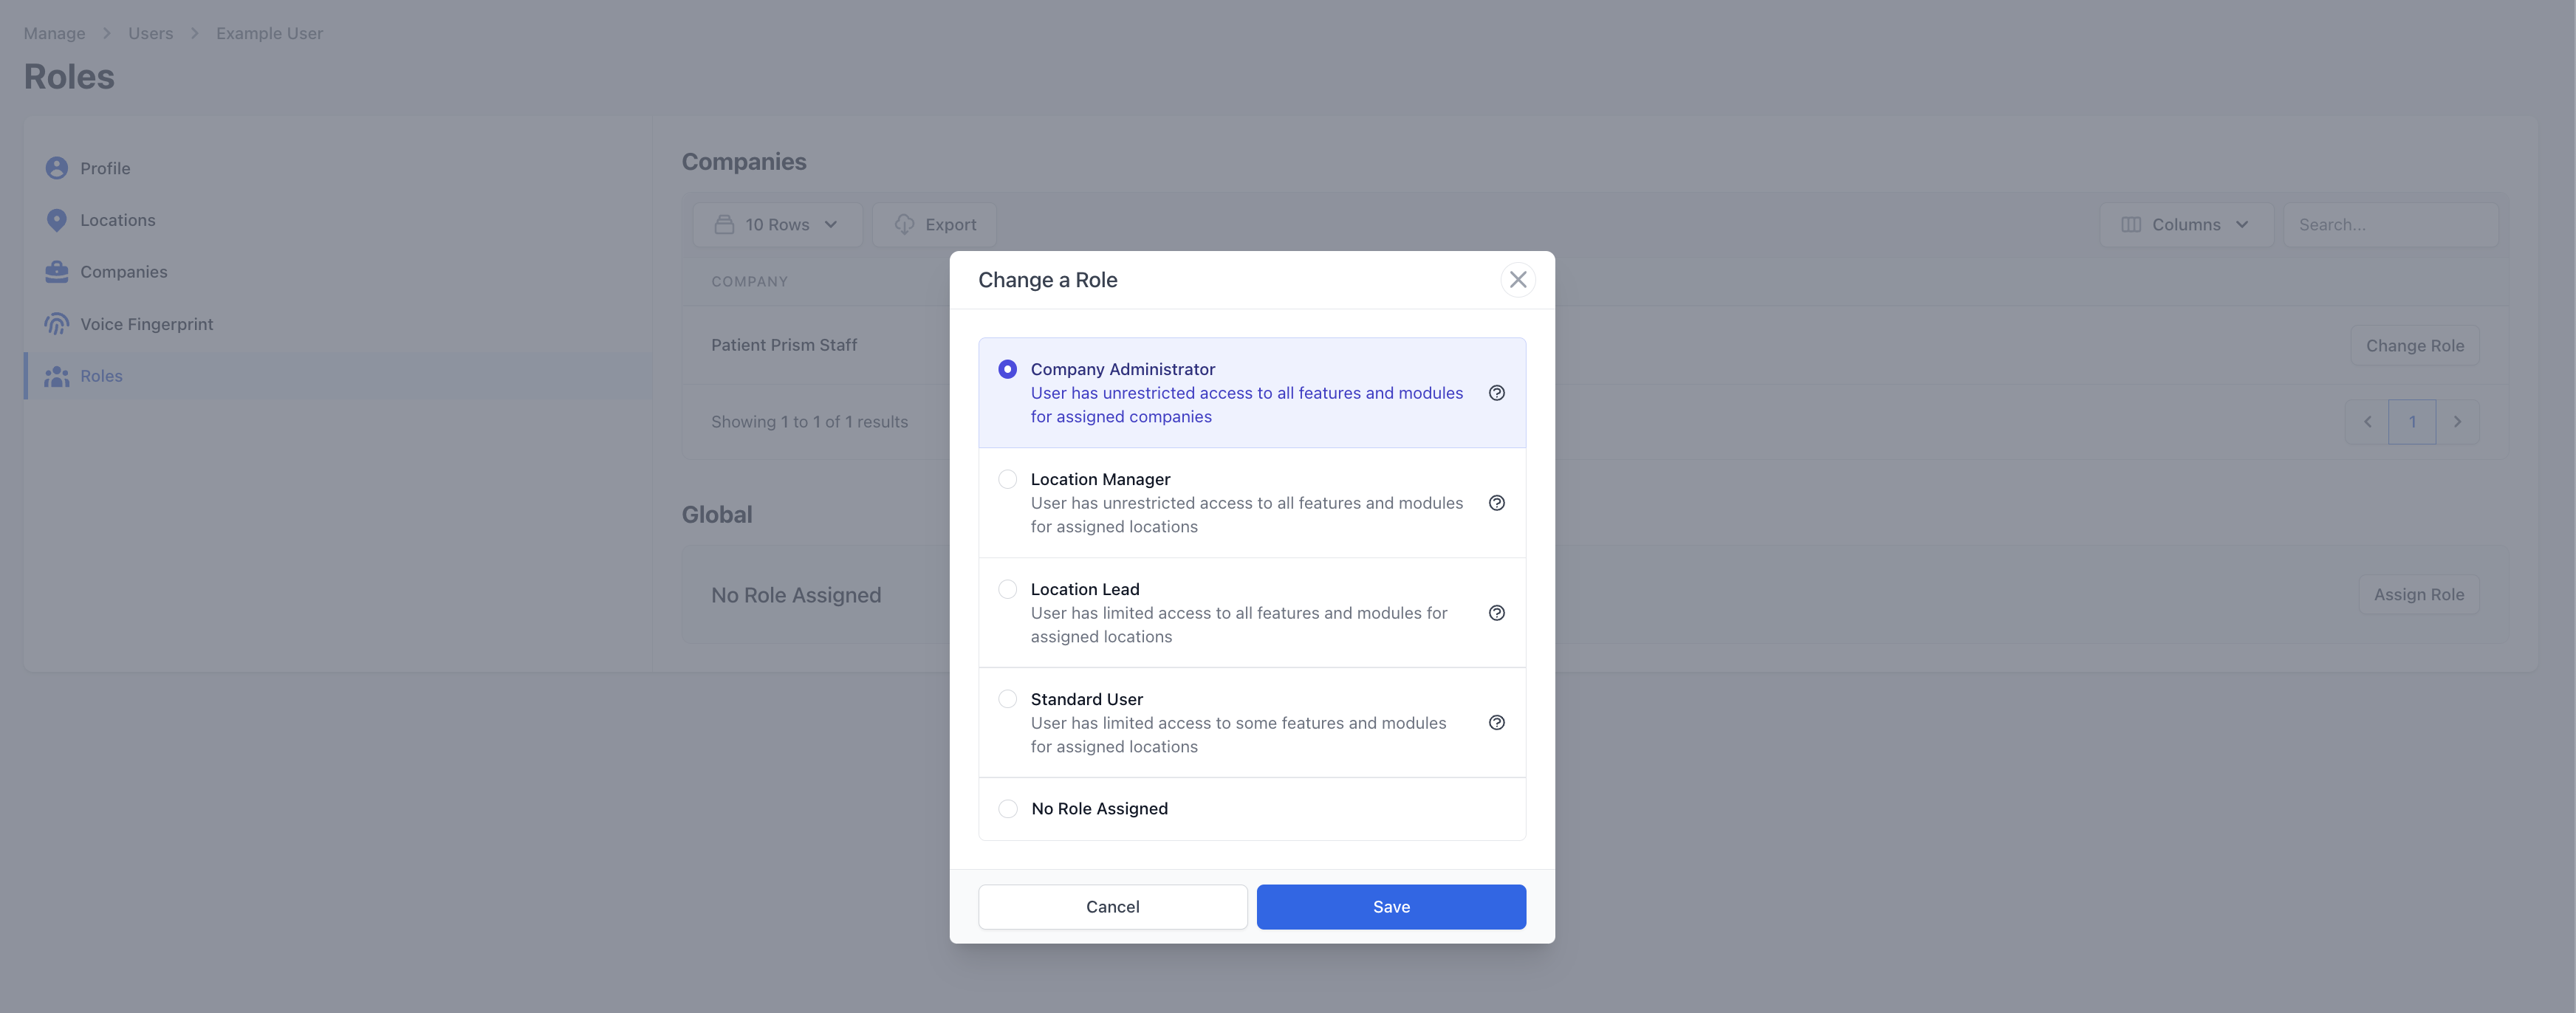
Task: Open the Columns dropdown
Action: (2186, 225)
